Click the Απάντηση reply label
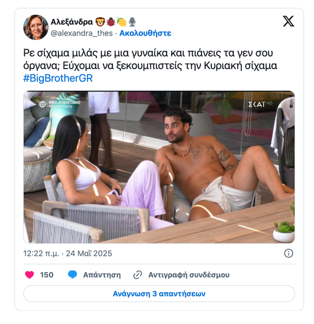Viewport: 314px width, 324px height. tap(102, 275)
